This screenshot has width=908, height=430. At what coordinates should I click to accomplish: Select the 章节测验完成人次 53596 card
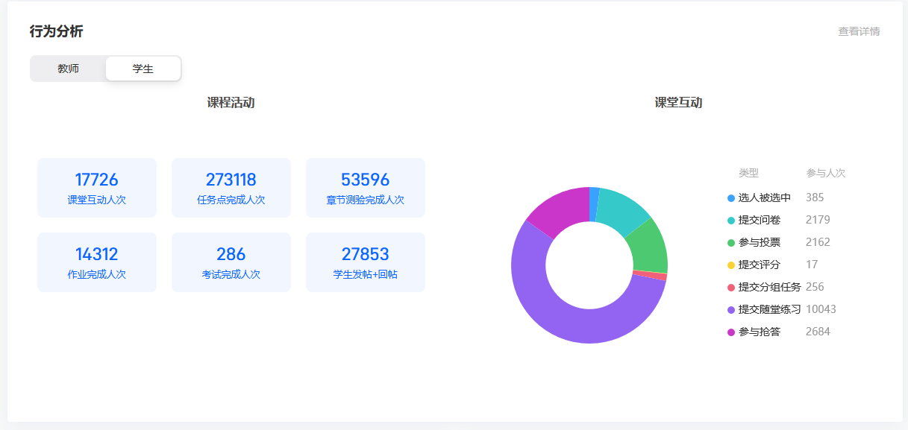tap(366, 188)
